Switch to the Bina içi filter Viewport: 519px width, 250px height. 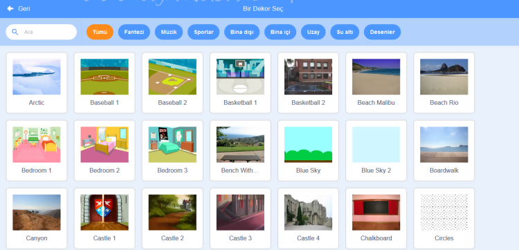coord(280,32)
